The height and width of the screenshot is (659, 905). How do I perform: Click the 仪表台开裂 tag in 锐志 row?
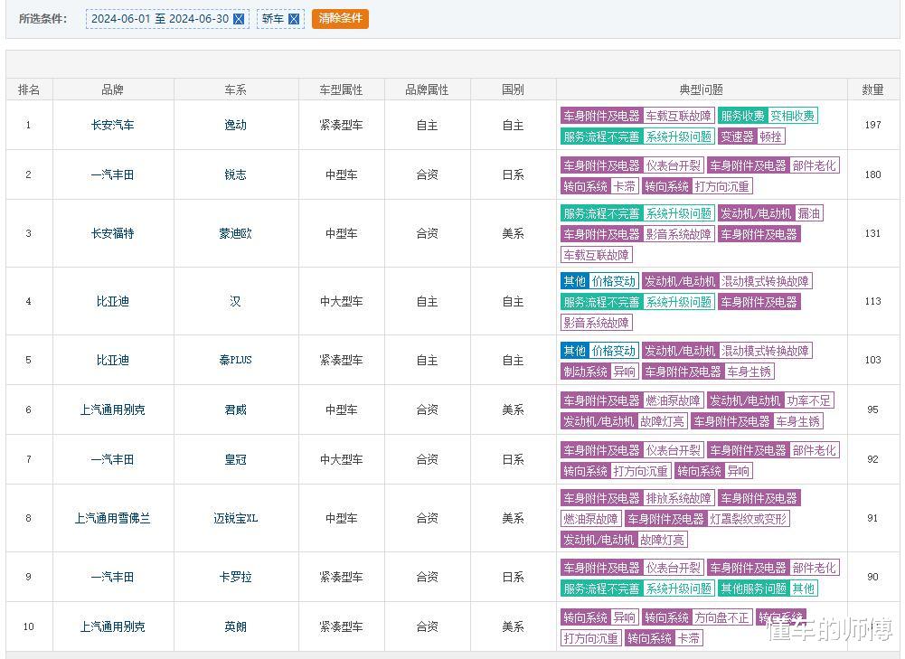[x=673, y=165]
